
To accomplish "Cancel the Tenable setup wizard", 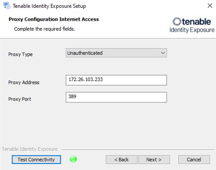I will 194,159.
